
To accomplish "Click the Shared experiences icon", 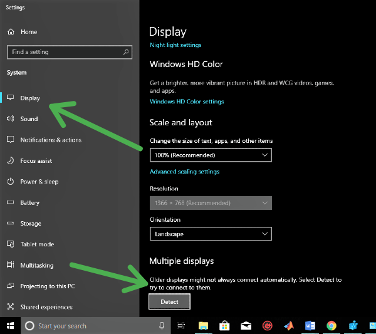I will [10, 306].
